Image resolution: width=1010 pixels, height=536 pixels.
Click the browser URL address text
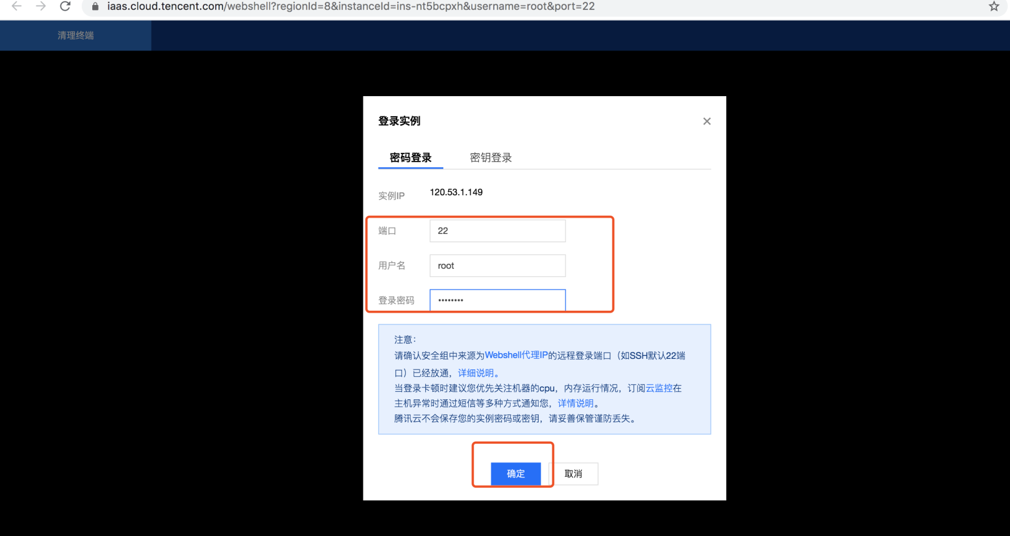351,6
